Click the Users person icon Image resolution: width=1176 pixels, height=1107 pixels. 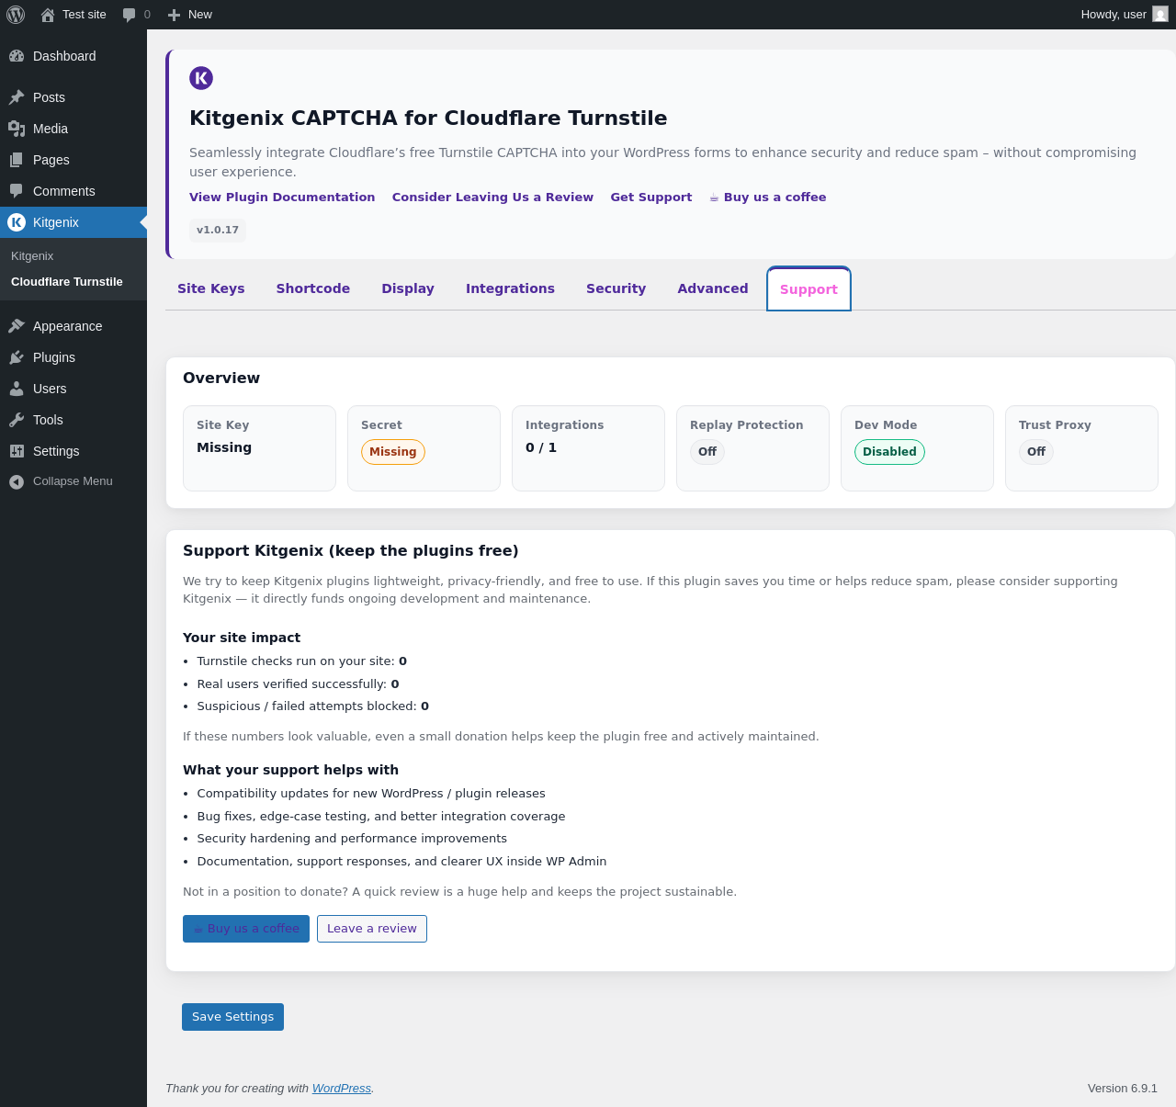click(x=17, y=389)
